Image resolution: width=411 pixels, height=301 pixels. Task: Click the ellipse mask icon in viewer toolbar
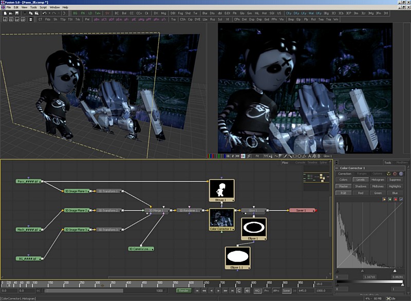pyautogui.click(x=300, y=156)
